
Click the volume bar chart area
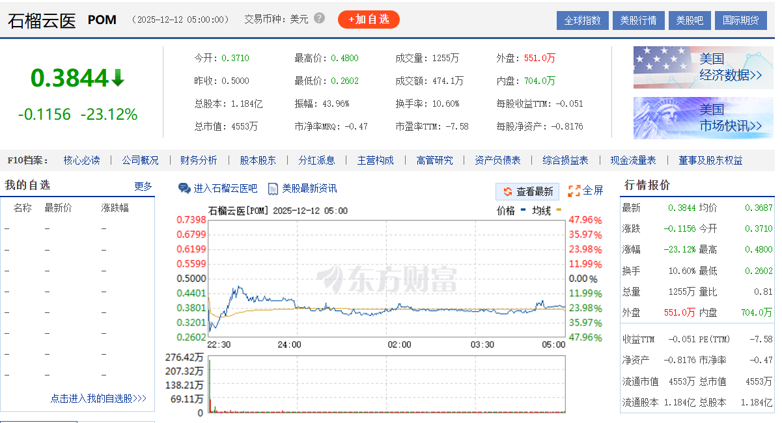[387, 385]
